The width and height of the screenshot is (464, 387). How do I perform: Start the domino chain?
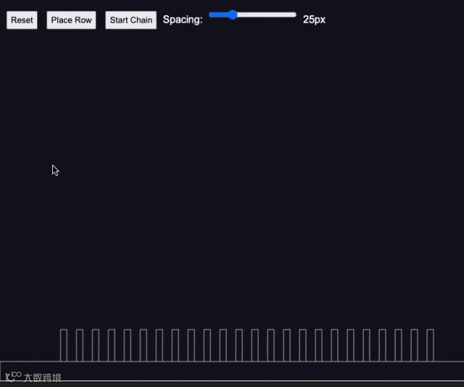tap(130, 20)
